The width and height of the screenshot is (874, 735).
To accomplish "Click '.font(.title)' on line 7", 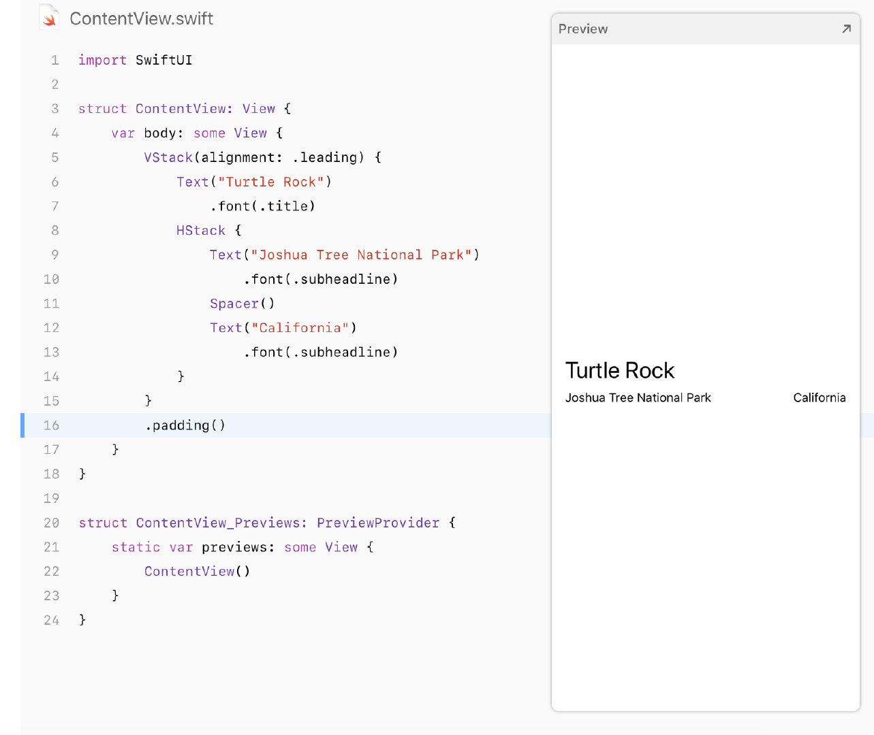I will point(262,206).
